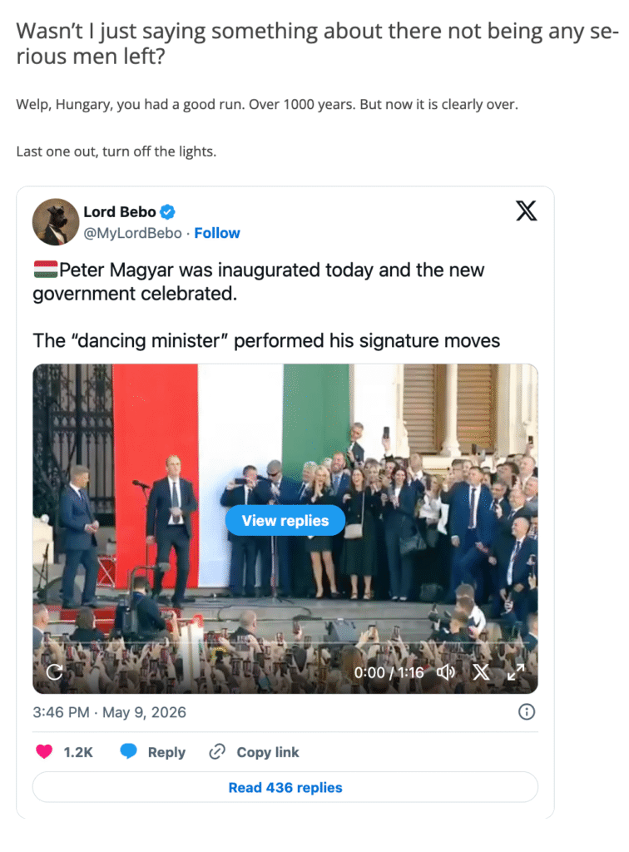Screen dimensions: 629x852
Task: Click the Reply text link
Action: click(x=166, y=752)
